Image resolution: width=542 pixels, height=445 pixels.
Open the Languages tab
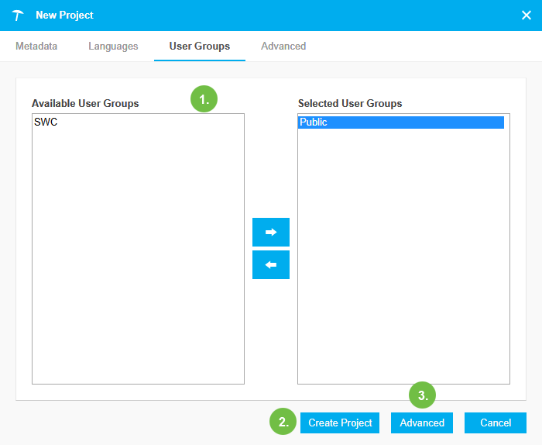113,47
